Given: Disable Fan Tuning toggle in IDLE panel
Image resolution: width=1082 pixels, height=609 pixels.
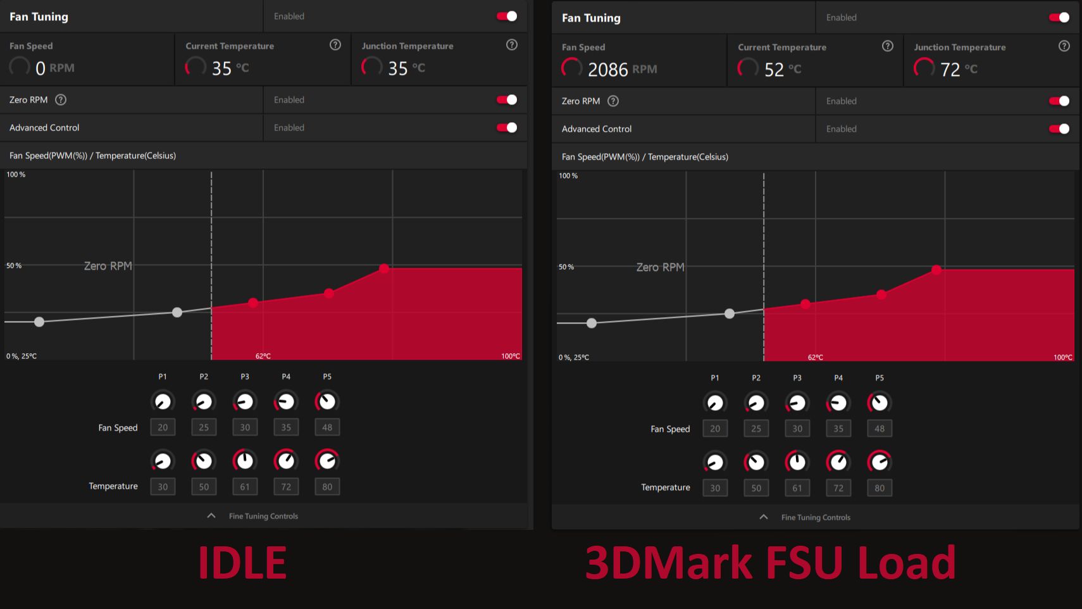Looking at the screenshot, I should [x=507, y=16].
